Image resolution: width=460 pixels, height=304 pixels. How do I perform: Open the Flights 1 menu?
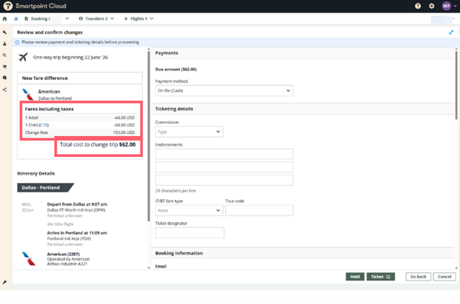[x=140, y=18]
